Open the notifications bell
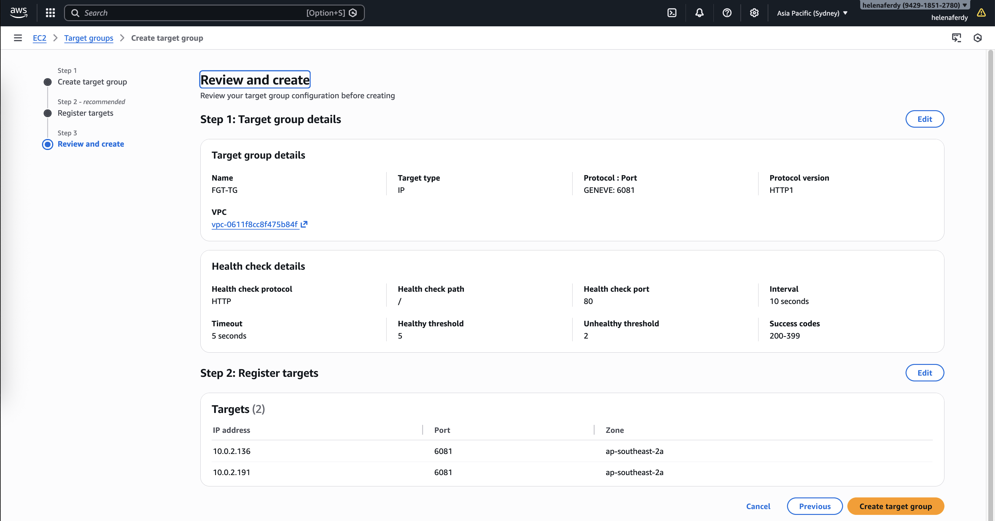Viewport: 995px width, 521px height. click(699, 13)
